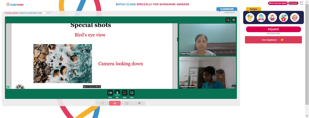Viewport: 309px width, 118px height.
Task: Zoom in the slide with plus
Action: point(99,87)
